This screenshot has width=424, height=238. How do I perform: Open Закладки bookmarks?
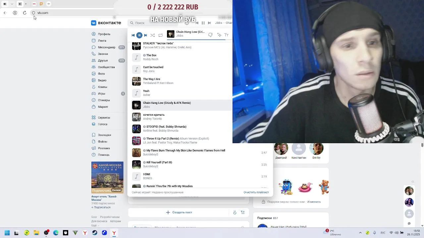point(104,135)
